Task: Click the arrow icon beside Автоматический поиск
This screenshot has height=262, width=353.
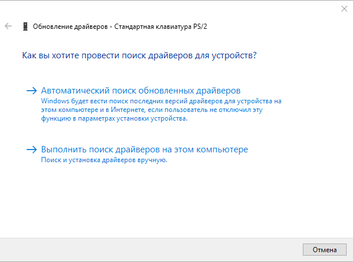Action: pos(31,91)
